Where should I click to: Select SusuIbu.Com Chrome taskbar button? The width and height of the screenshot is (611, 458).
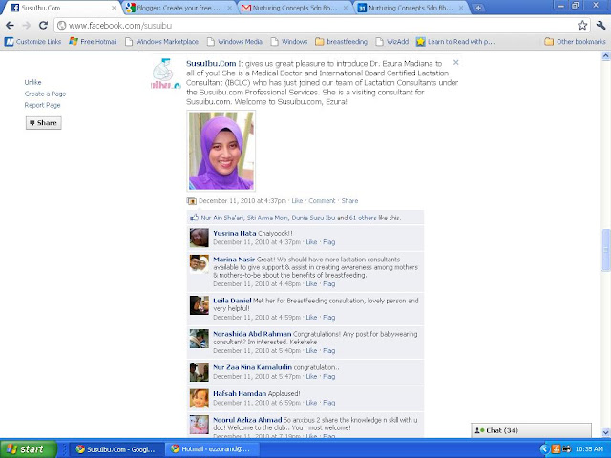tap(116, 449)
